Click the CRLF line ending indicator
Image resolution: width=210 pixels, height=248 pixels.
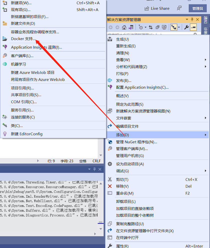pos(97,161)
